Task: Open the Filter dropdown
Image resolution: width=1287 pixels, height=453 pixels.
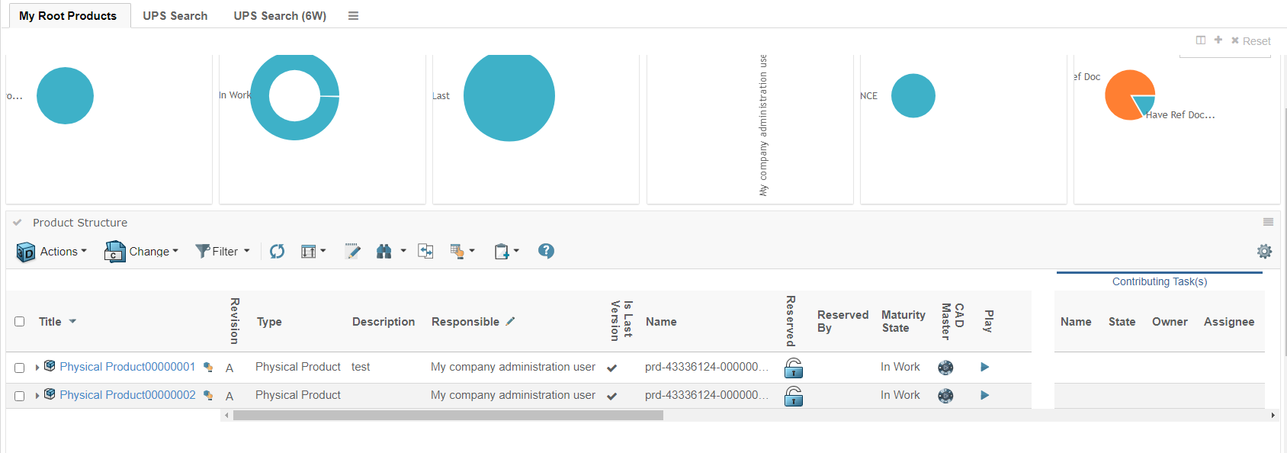Action: pyautogui.click(x=223, y=252)
